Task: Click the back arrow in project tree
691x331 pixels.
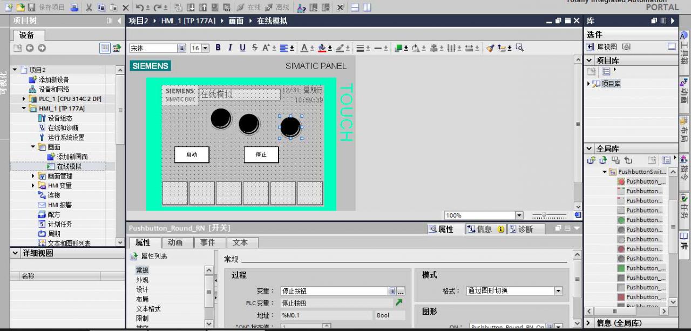Action: click(x=29, y=48)
